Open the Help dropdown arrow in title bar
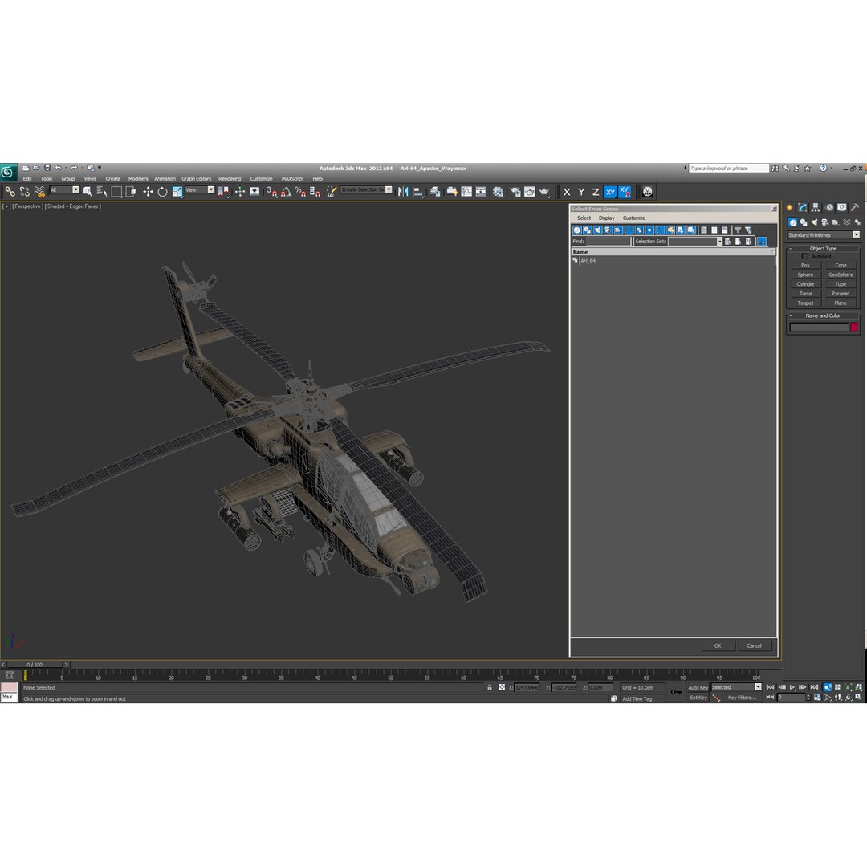This screenshot has height=867, width=867. [831, 168]
